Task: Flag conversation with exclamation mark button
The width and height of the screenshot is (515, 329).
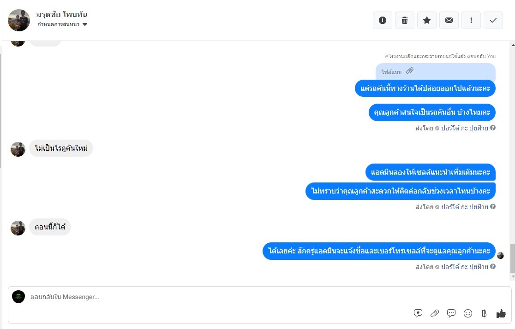Action: [x=471, y=20]
